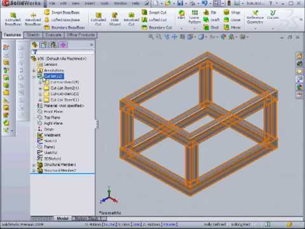Viewport: 305px width, 229px height.
Task: Select the Wrap feature tool
Action: pos(232,13)
